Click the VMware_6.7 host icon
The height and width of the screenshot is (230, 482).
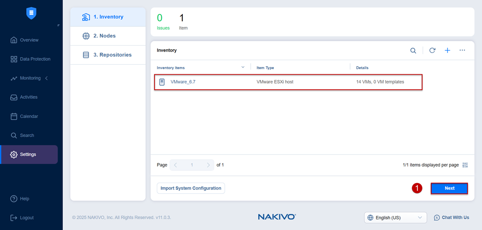(x=162, y=82)
